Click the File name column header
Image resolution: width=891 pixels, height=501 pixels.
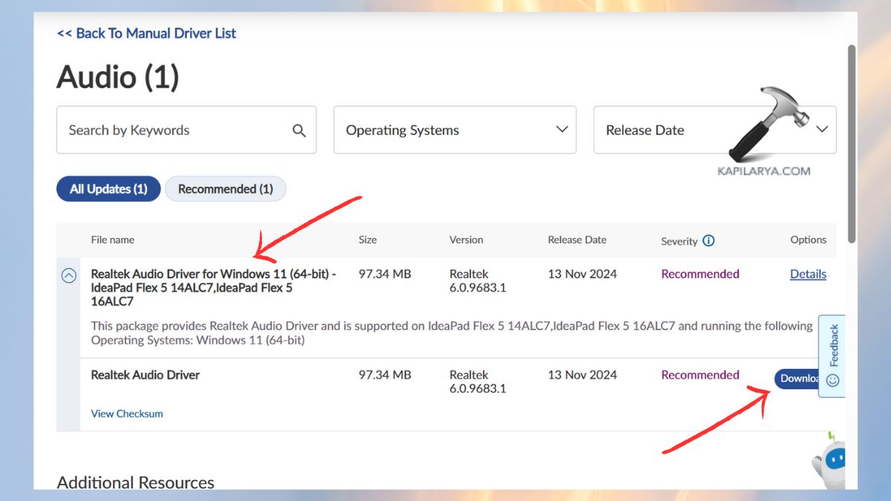point(113,240)
